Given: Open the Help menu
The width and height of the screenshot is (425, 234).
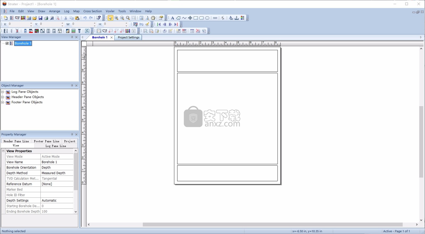Looking at the screenshot, I should click(x=148, y=11).
